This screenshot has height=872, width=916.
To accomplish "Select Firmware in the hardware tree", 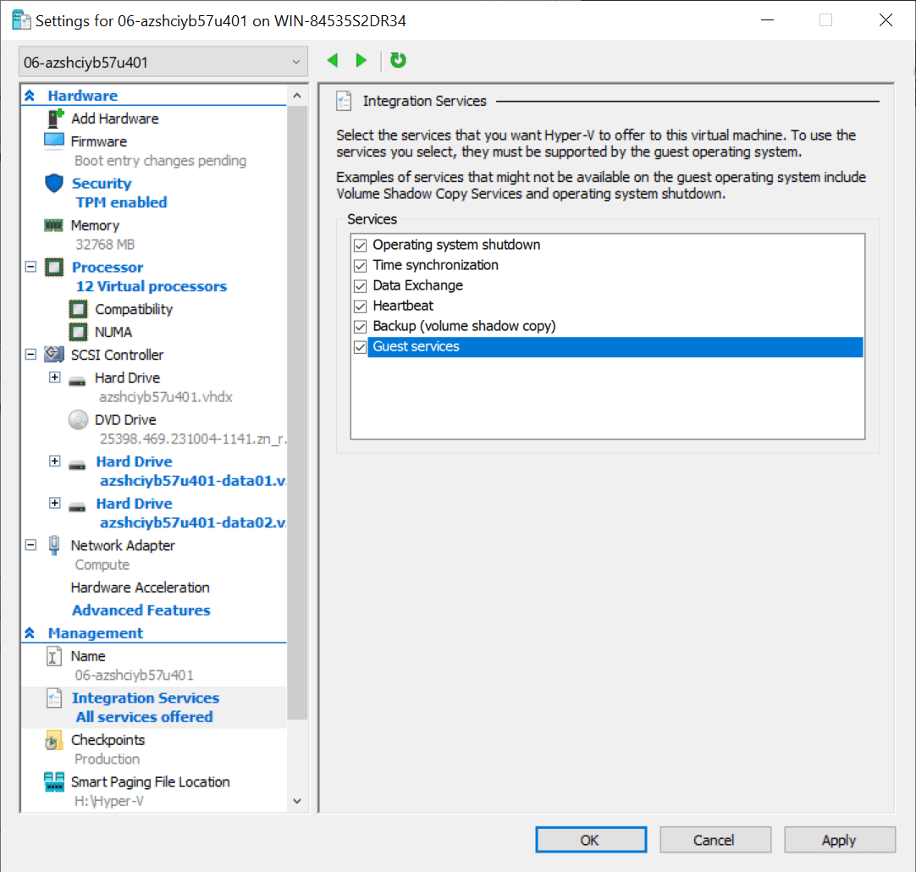I will tap(99, 141).
